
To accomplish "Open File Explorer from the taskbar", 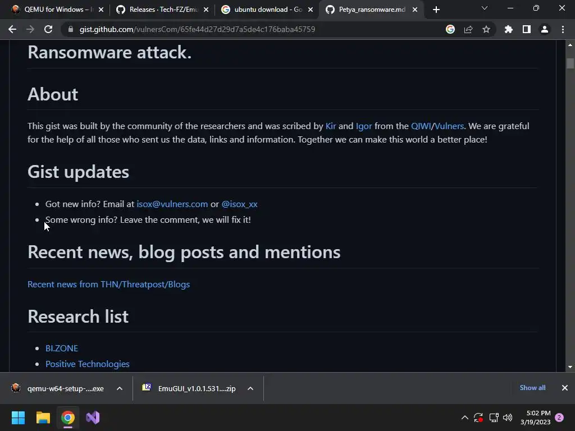I will click(43, 418).
